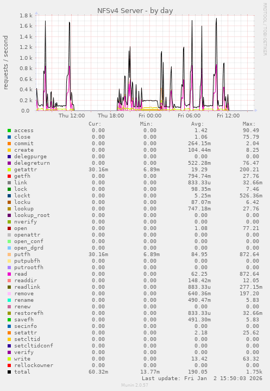Click the 'Munin 2.0.57' footer text
The width and height of the screenshot is (270, 391).
(x=135, y=385)
